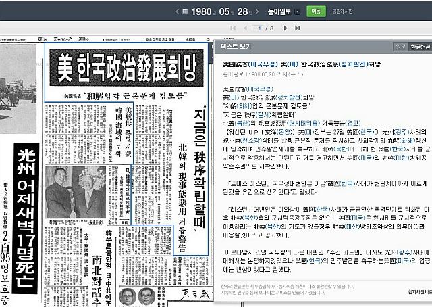Click the 和解입각 근본문제 검토를 subtitle
Image resolution: width=432 pixels, height=307 pixels.
(136, 96)
